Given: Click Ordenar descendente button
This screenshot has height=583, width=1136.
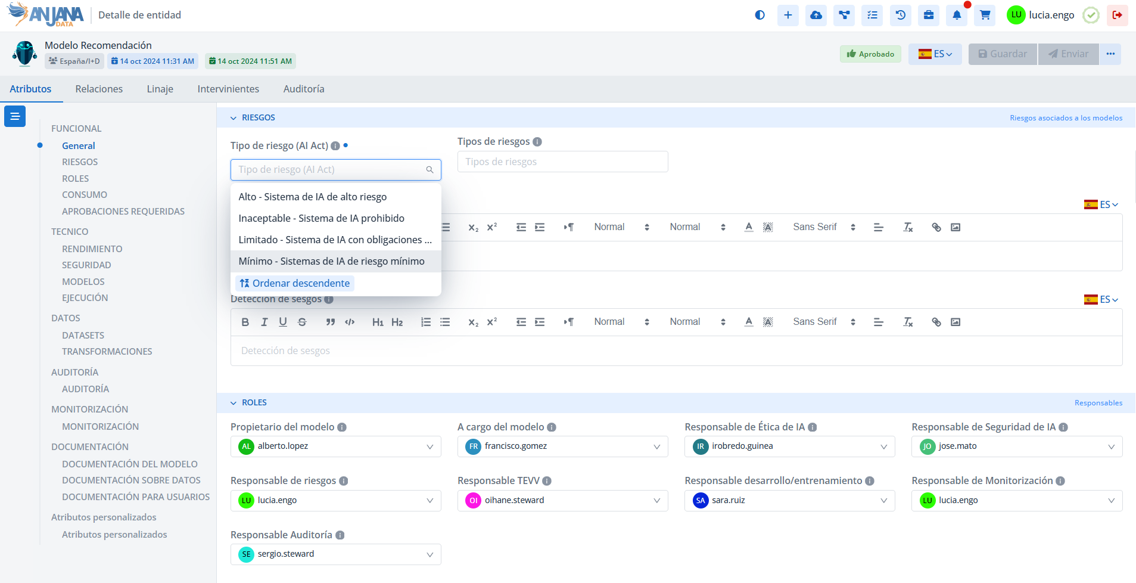Looking at the screenshot, I should point(295,283).
